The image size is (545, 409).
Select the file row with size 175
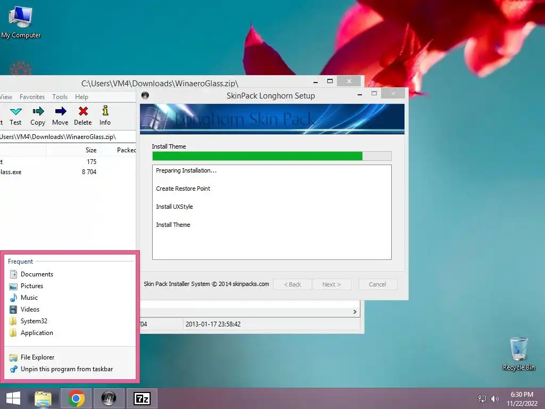point(68,162)
